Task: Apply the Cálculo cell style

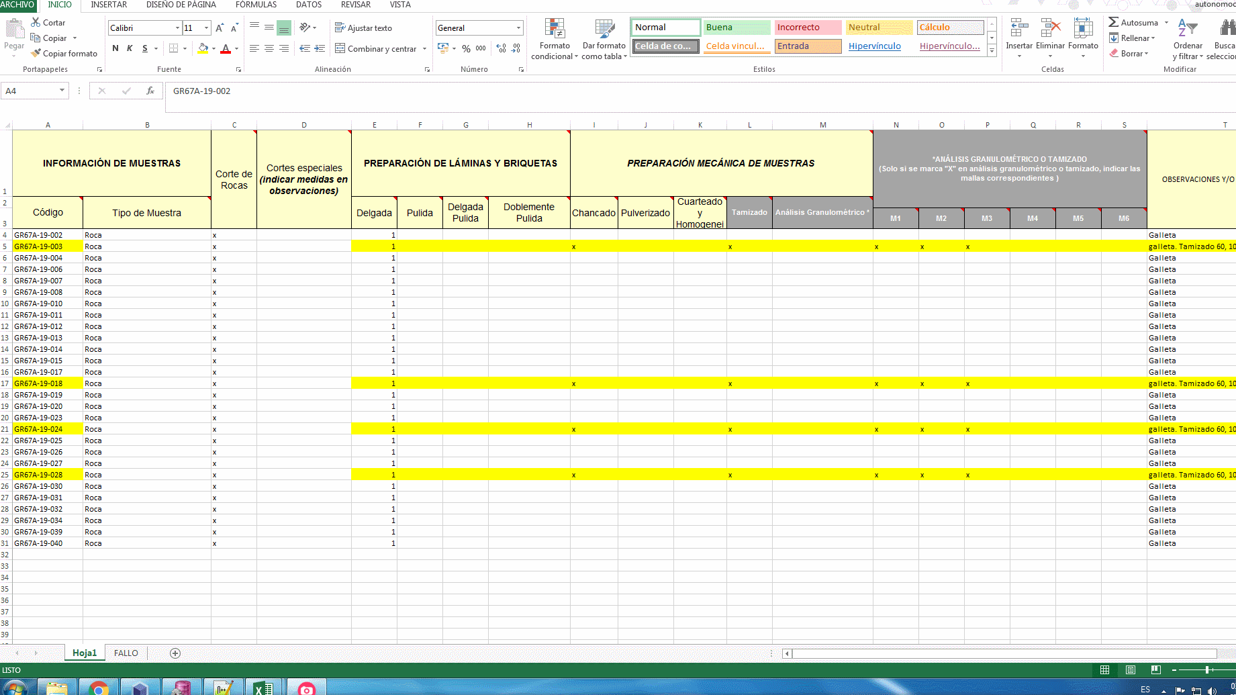Action: 950,28
